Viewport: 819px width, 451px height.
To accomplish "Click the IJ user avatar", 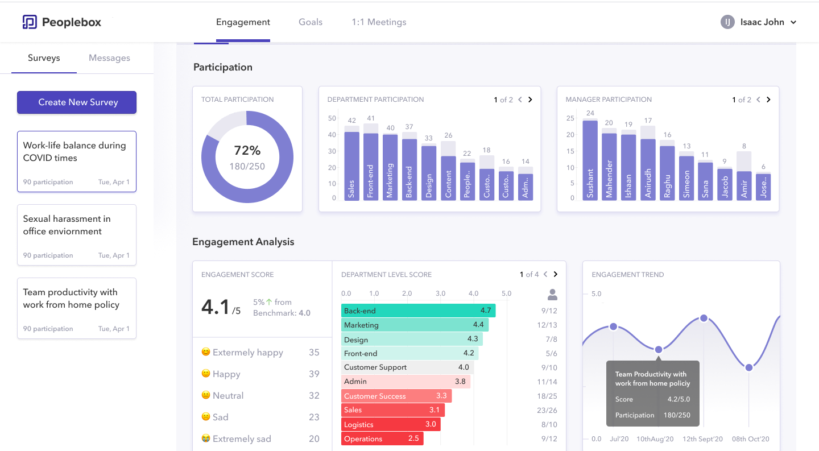I will pos(727,22).
